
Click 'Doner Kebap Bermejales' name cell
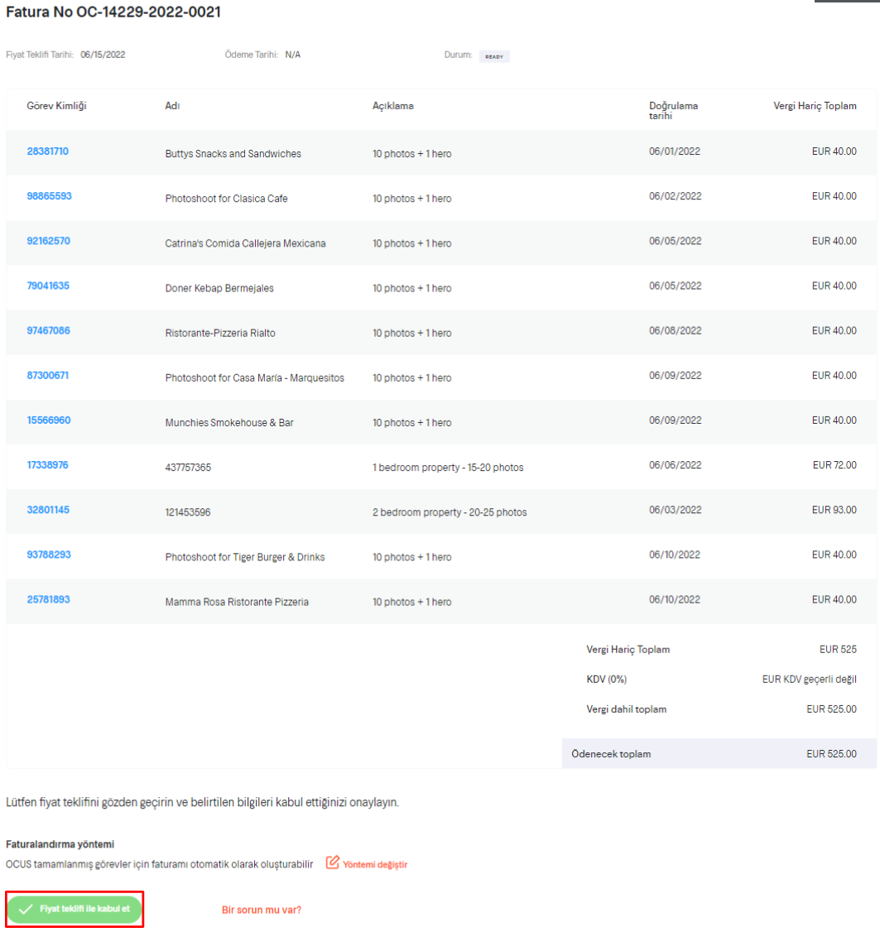tap(219, 288)
